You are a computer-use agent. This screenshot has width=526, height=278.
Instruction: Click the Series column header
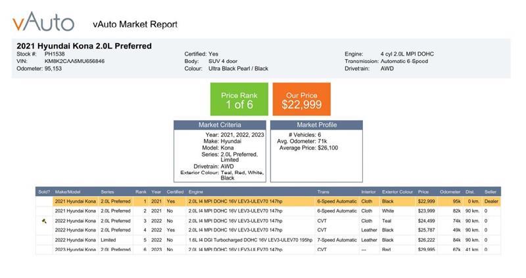click(x=107, y=192)
